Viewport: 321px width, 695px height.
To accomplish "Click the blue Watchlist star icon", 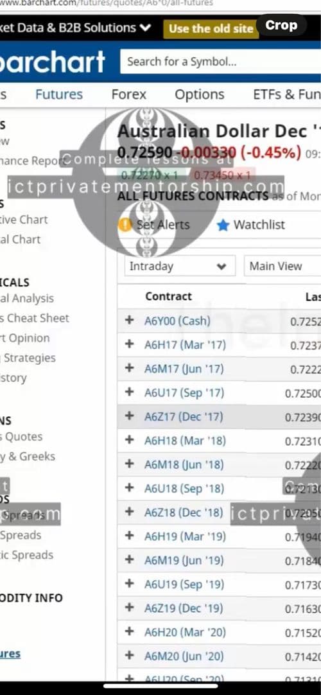I will [x=223, y=225].
